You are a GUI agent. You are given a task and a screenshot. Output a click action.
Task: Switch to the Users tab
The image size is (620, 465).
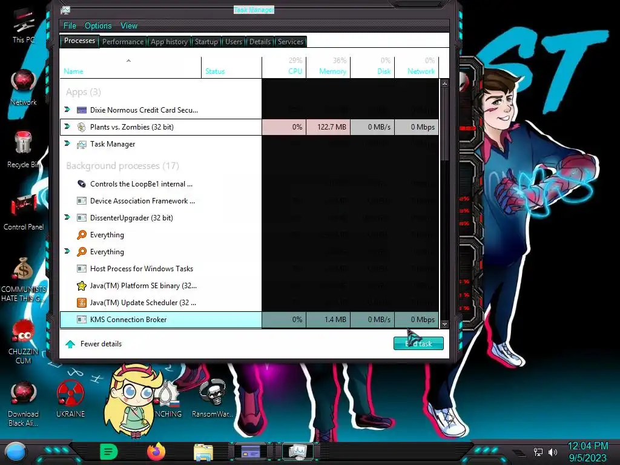point(234,42)
